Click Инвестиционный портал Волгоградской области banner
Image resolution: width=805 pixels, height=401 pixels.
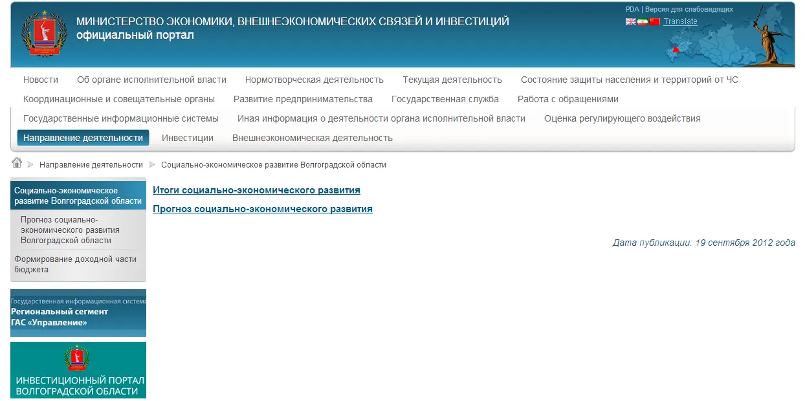[78, 371]
